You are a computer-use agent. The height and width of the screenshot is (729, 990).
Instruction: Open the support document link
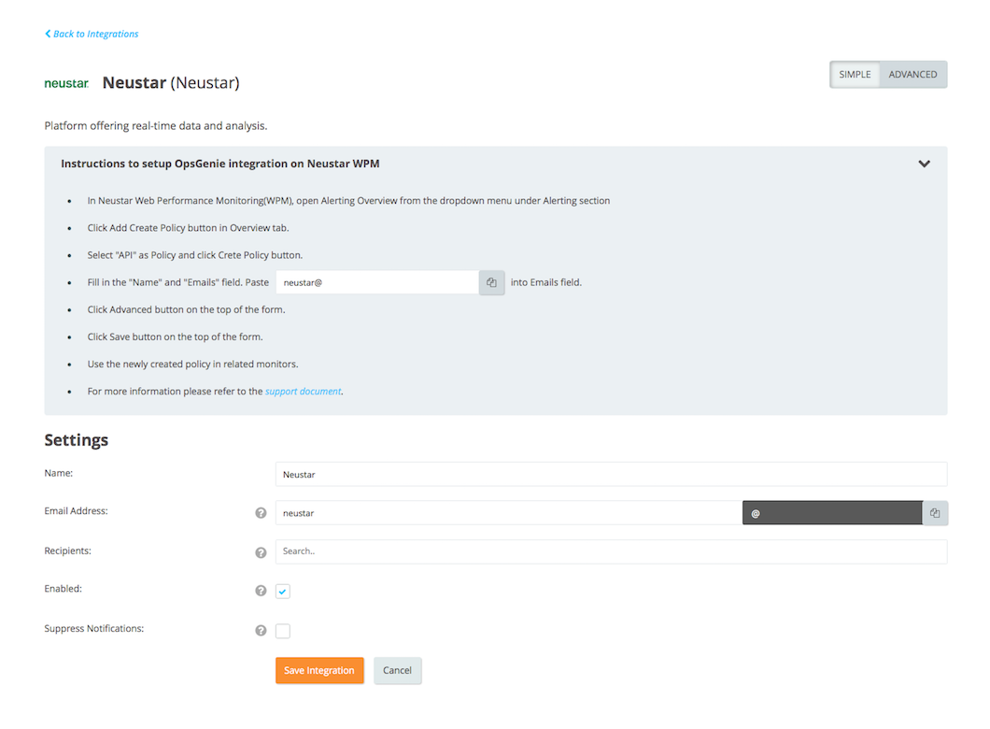303,392
